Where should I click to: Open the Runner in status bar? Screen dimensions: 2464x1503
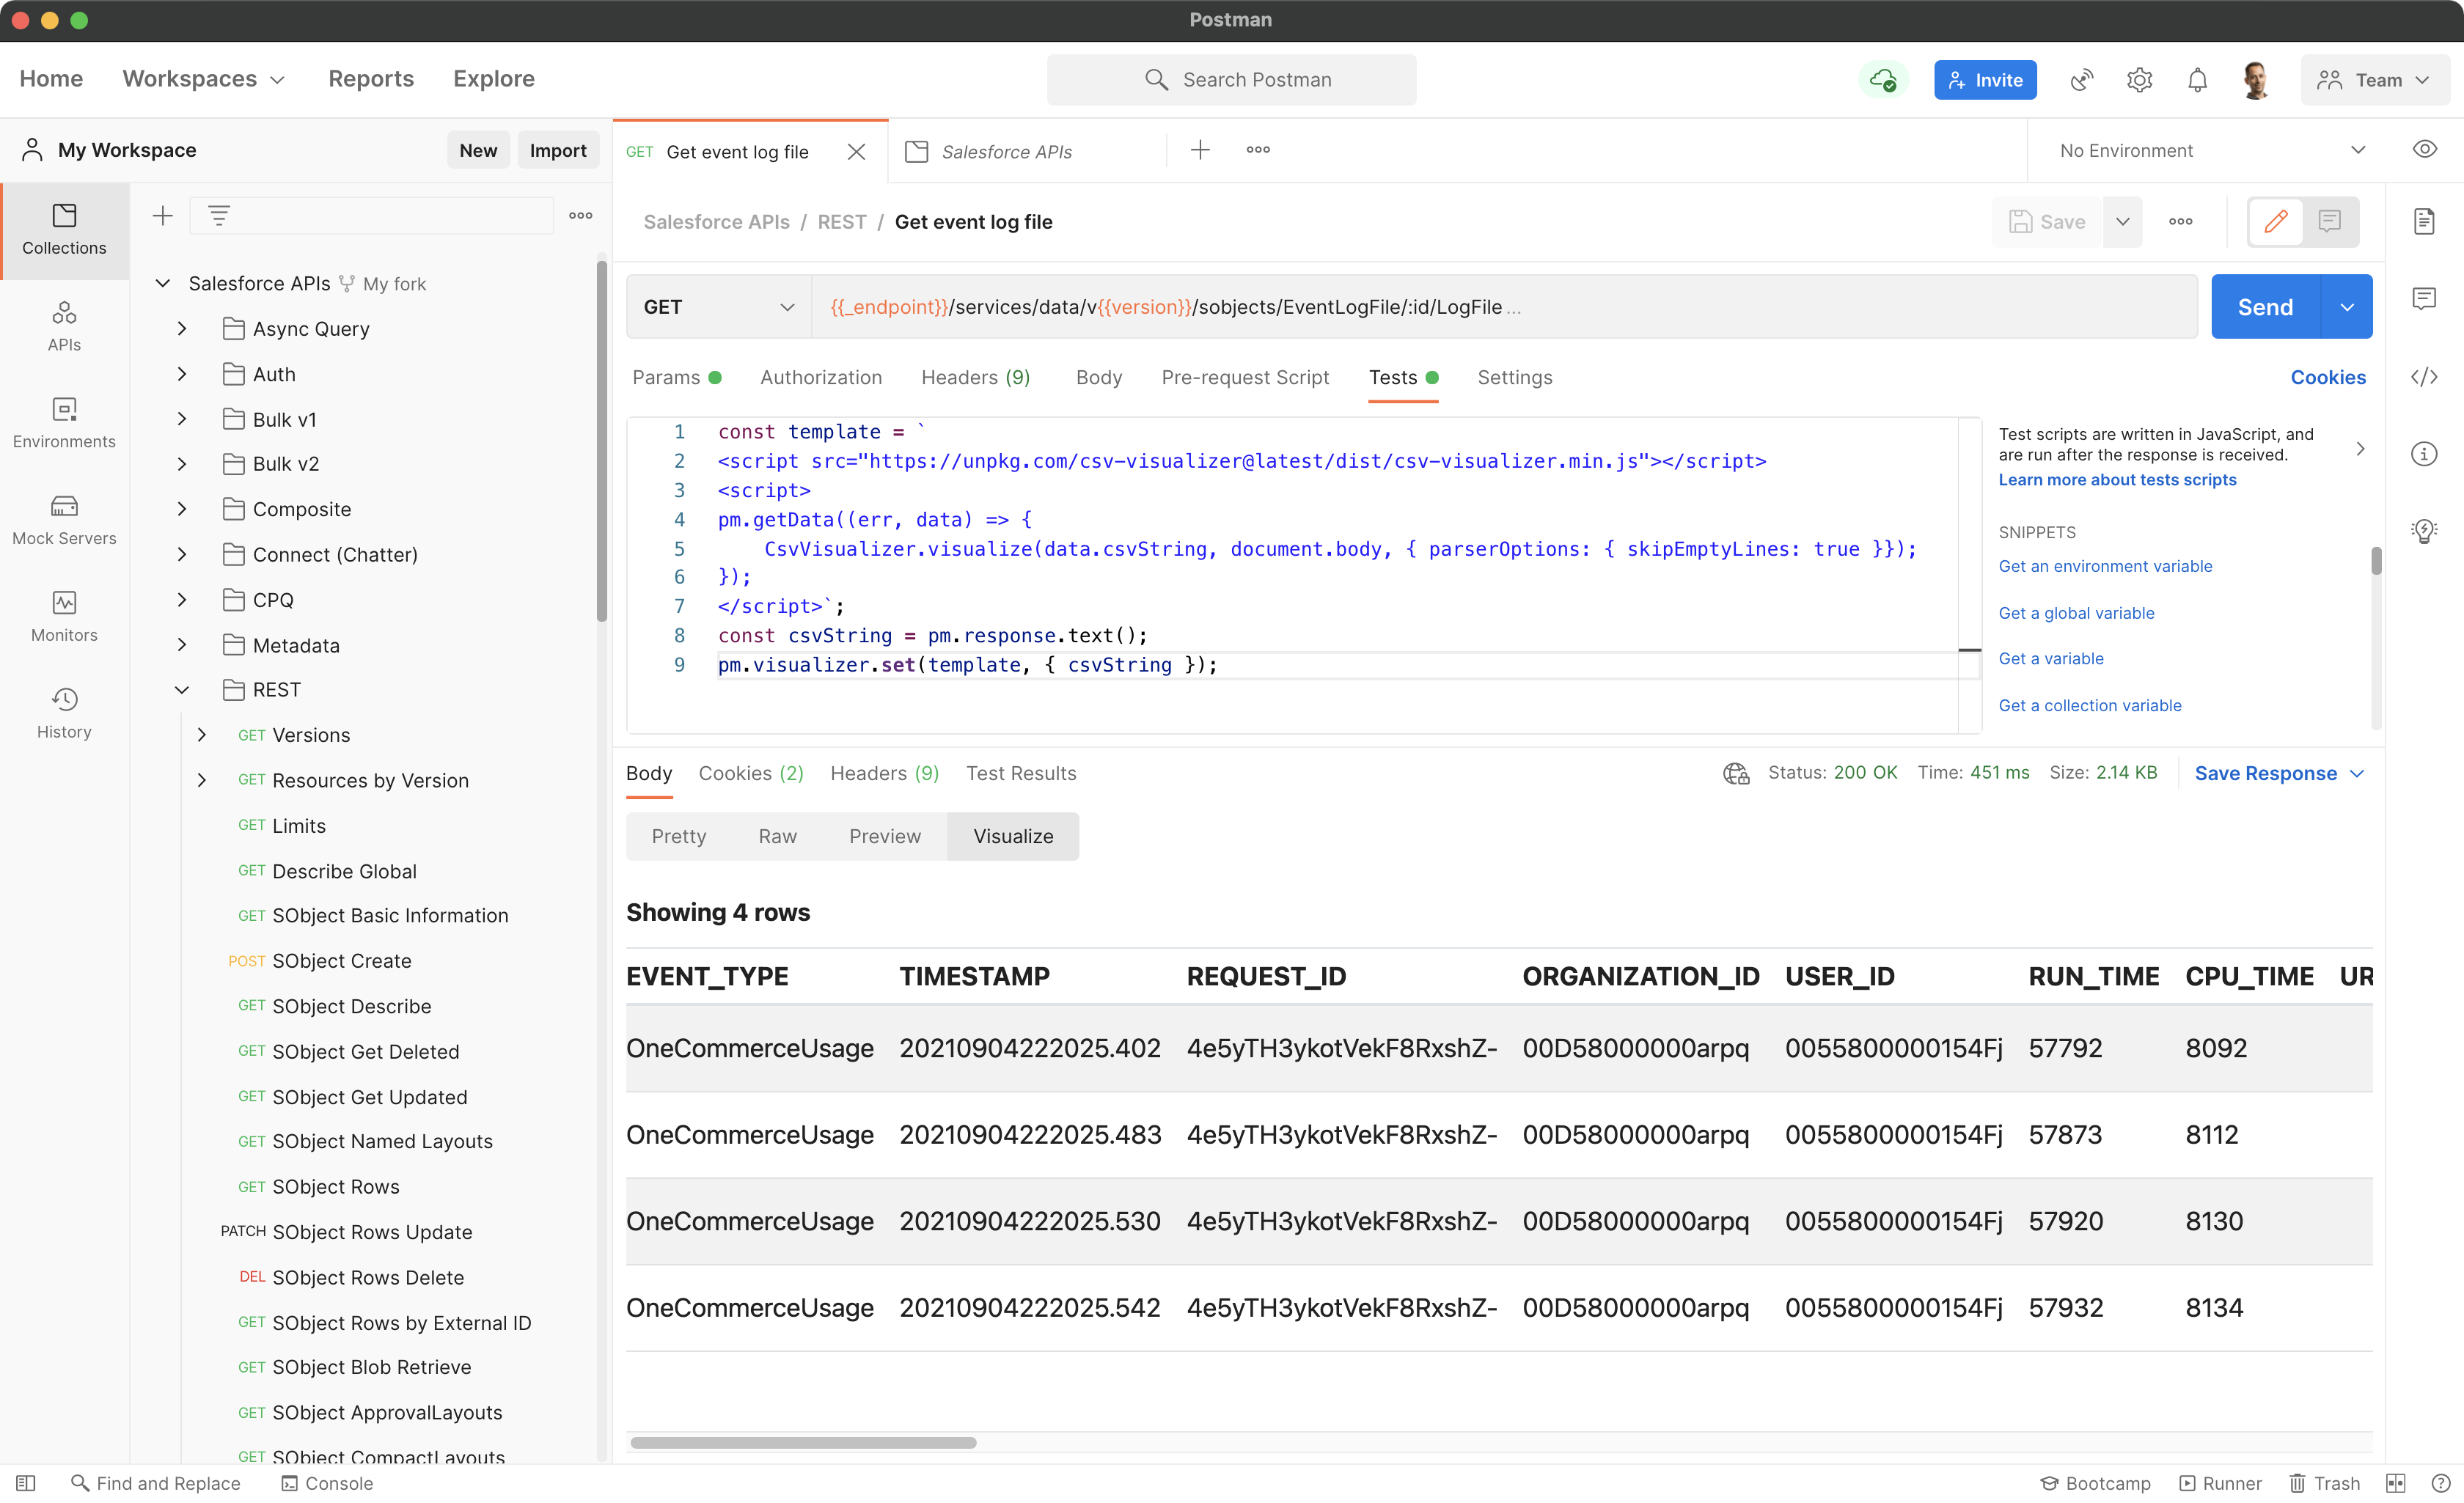click(2220, 1483)
